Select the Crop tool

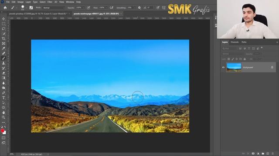click(3, 39)
